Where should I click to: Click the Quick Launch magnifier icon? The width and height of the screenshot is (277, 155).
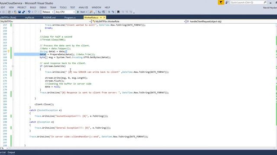tap(265, 3)
